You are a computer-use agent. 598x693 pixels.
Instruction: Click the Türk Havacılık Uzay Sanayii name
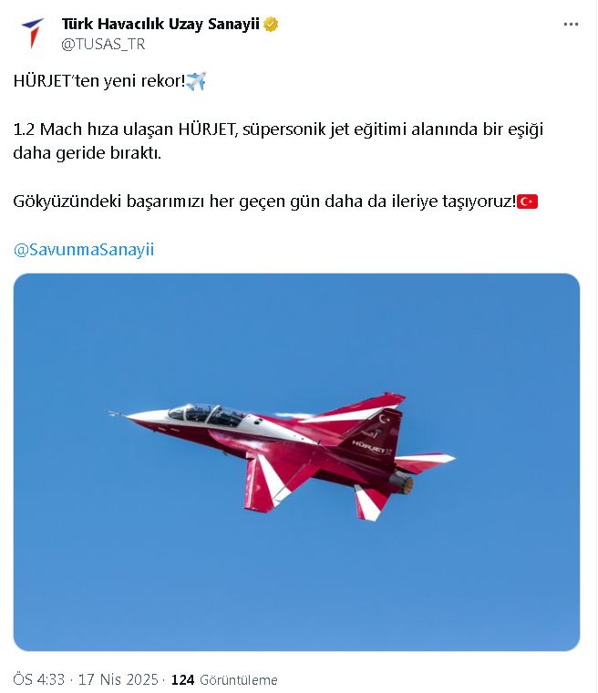tap(160, 24)
